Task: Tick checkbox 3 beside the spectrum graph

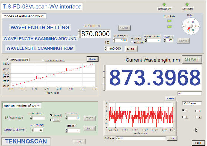Action: point(197,111)
